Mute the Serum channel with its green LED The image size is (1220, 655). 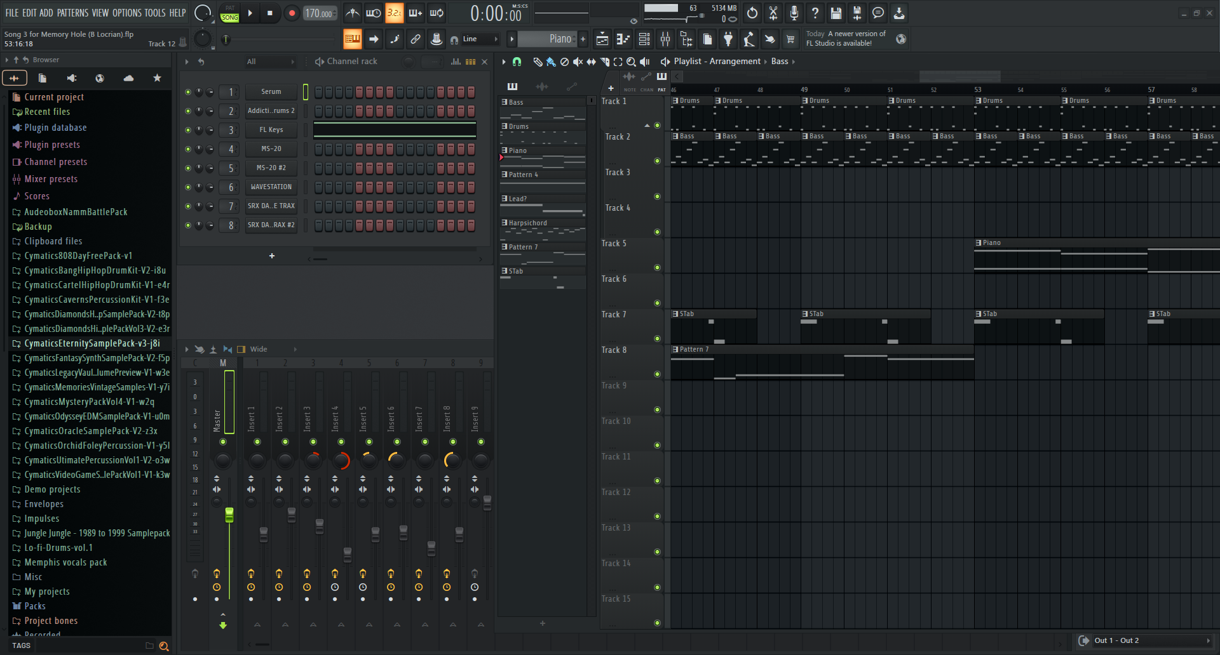click(188, 92)
